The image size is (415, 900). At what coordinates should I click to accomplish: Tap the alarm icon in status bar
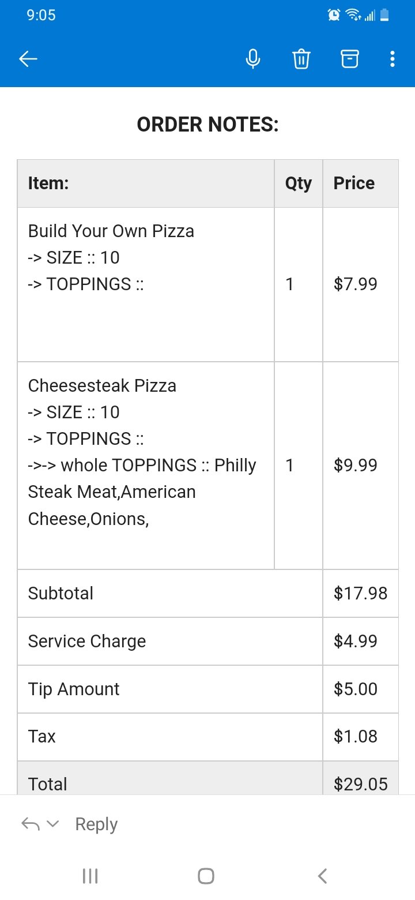(x=334, y=15)
